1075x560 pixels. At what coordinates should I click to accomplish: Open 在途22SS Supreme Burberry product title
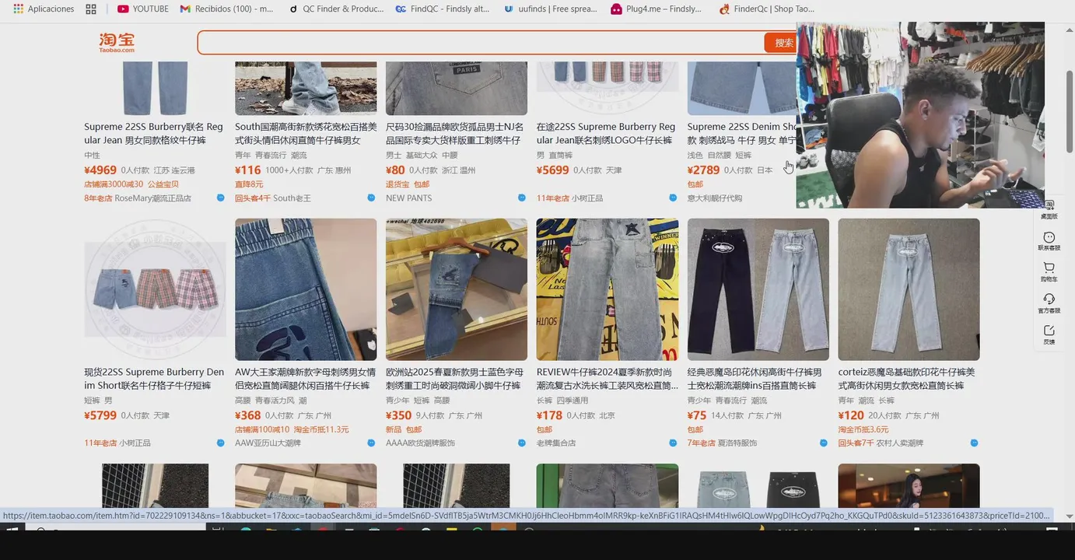pyautogui.click(x=606, y=133)
